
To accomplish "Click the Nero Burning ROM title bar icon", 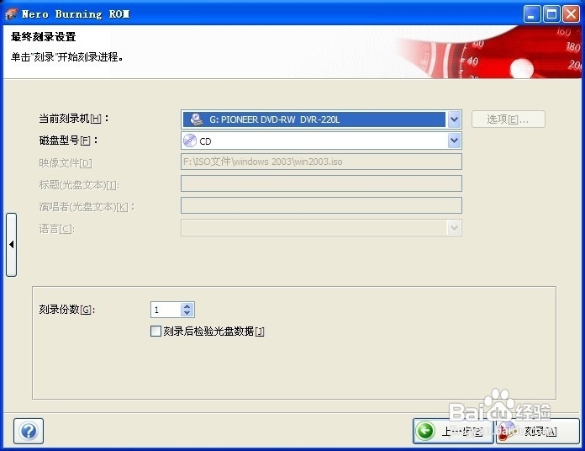I will click(x=11, y=14).
